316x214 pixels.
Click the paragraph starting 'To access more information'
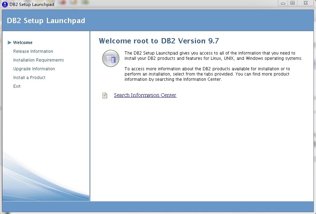coord(207,74)
